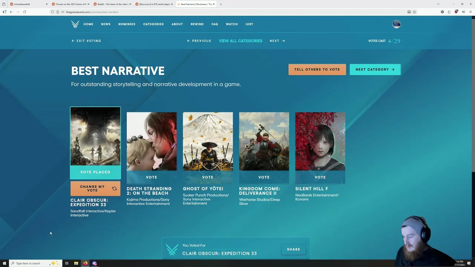Screen dimensions: 475x267
Task: Click CHANGE MY VOTE button
Action: tap(95, 189)
